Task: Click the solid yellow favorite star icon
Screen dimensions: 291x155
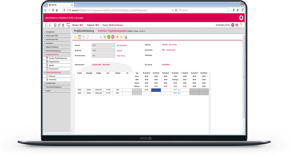Action: [x=117, y=37]
